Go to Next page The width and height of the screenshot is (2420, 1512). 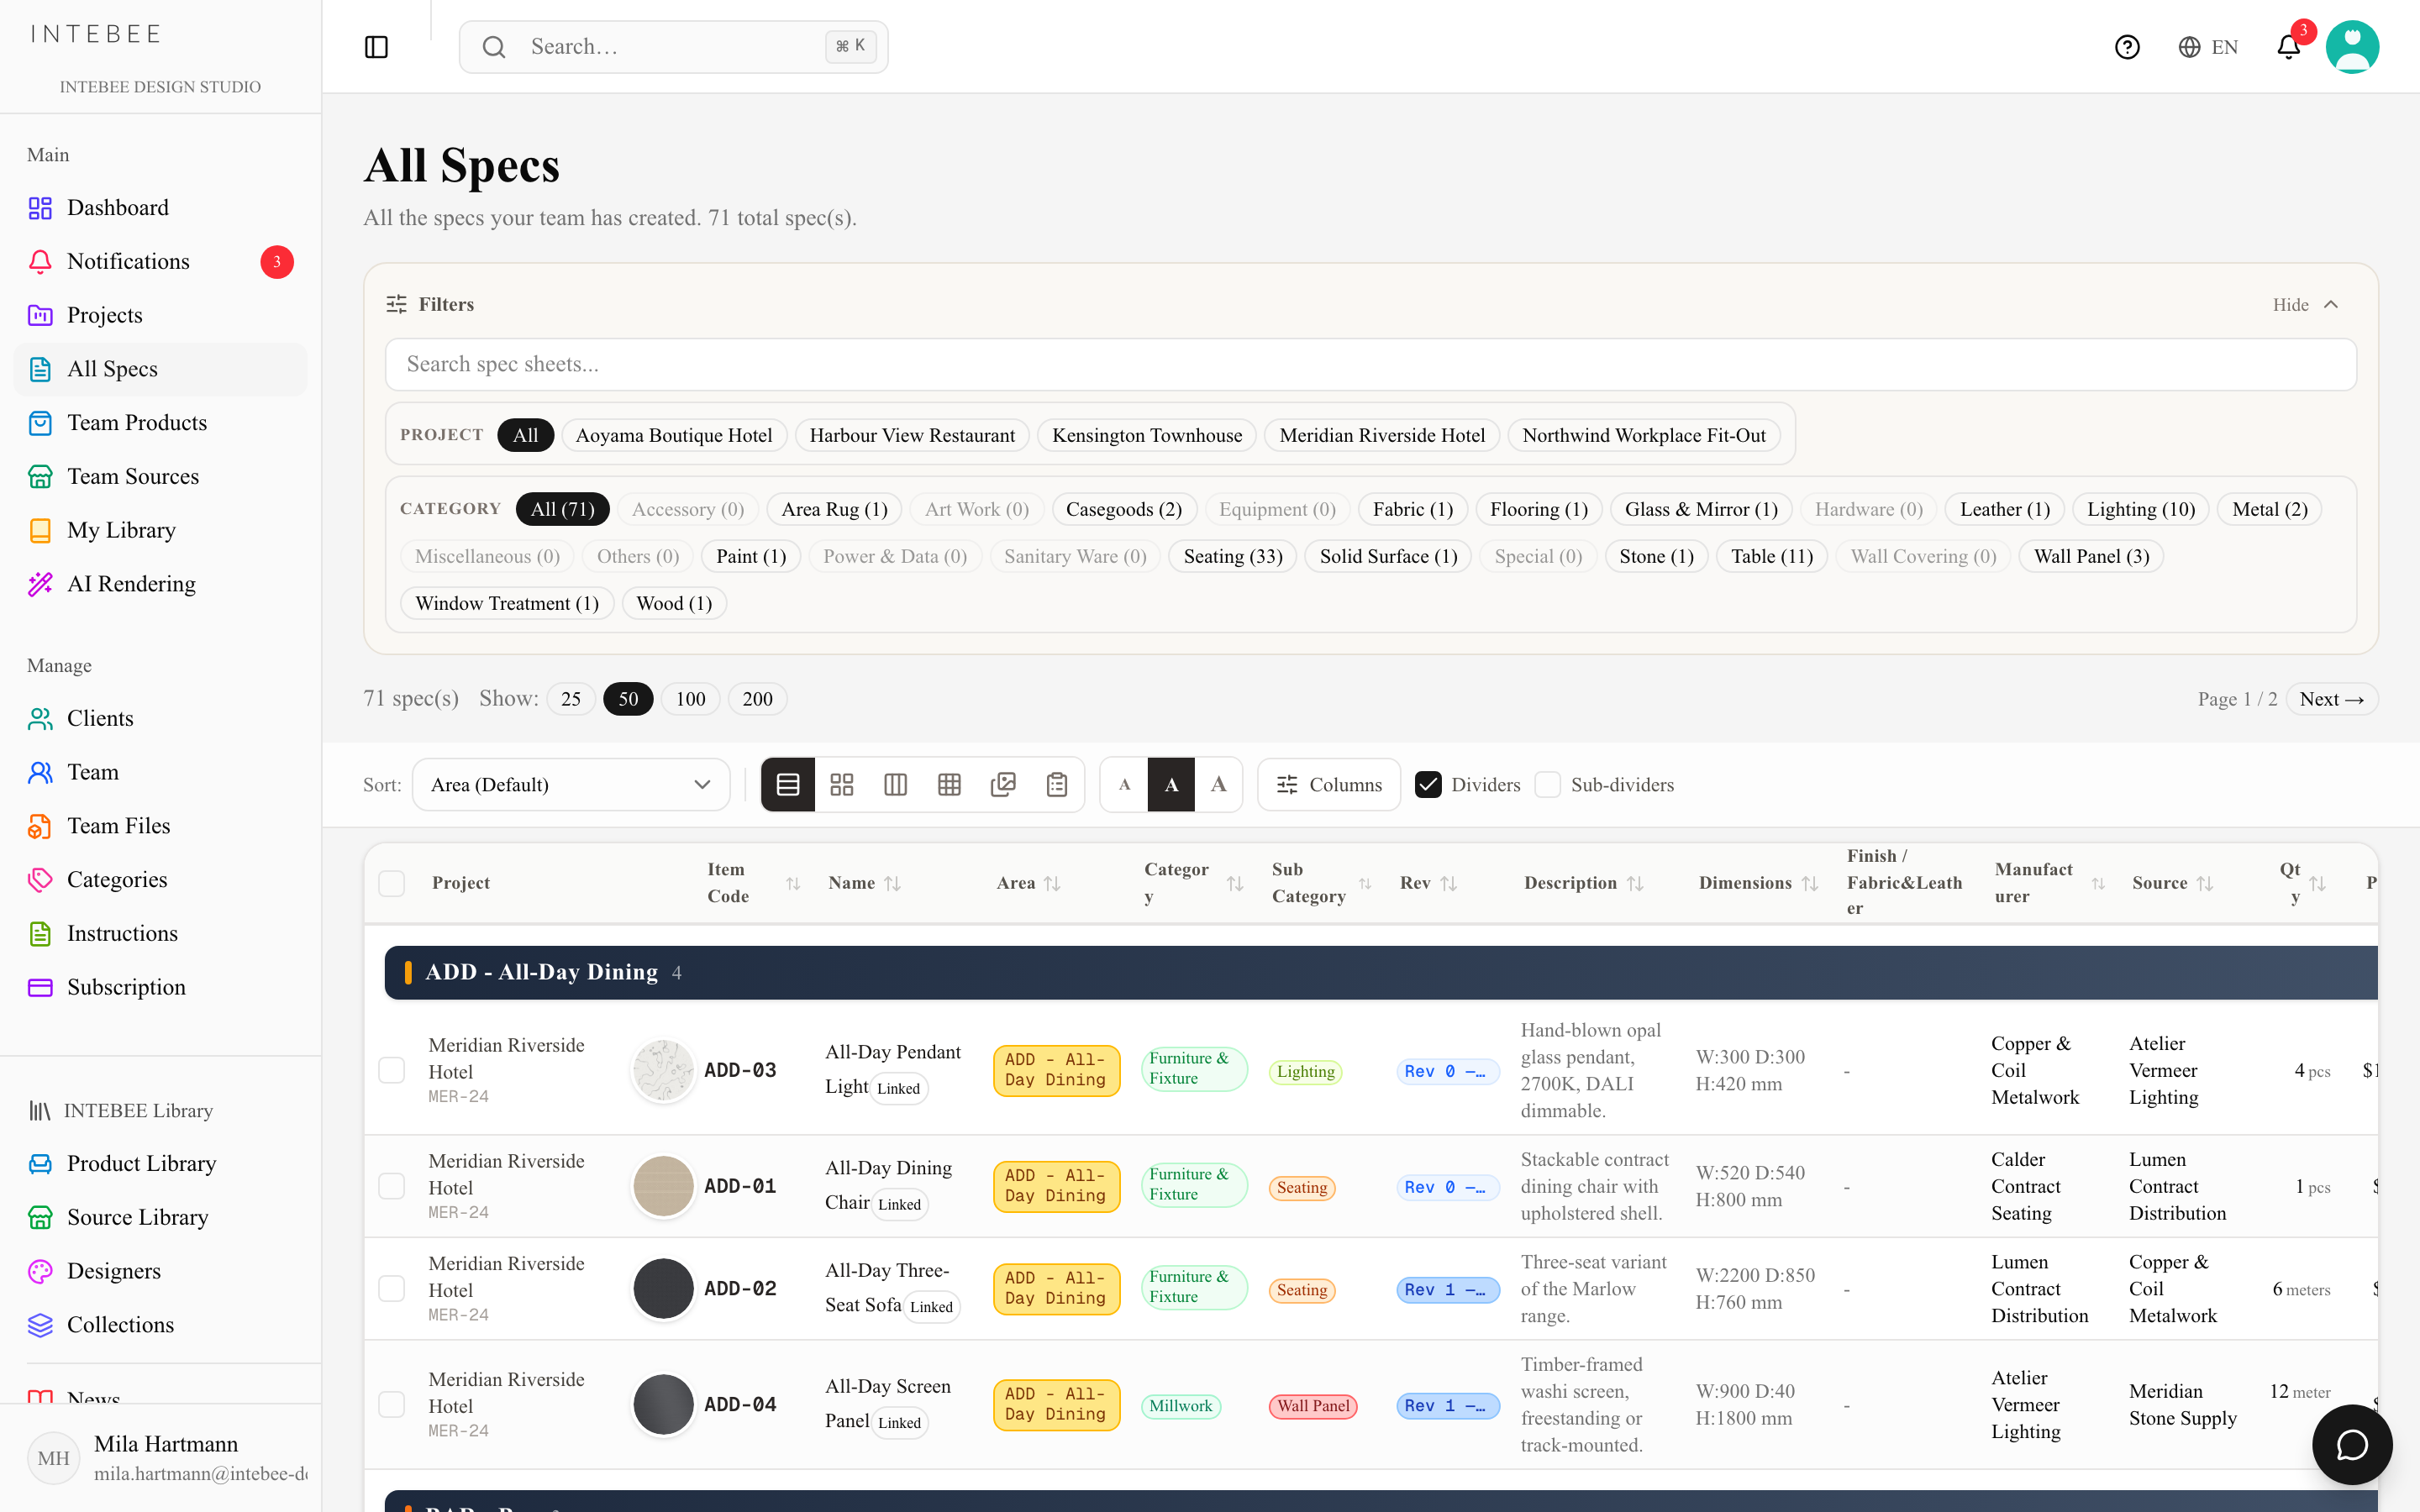[2331, 699]
